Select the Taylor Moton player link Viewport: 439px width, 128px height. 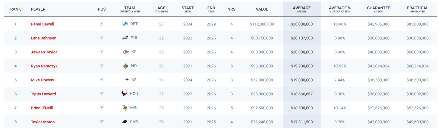(x=43, y=122)
